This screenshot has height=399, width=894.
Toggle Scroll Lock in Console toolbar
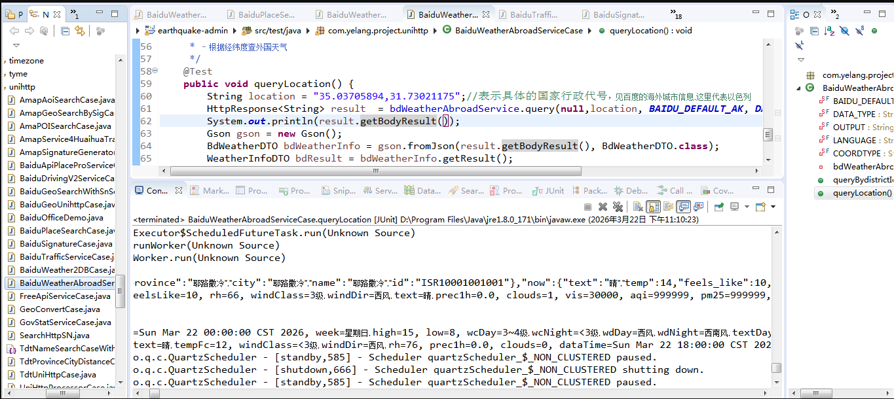pyautogui.click(x=653, y=207)
